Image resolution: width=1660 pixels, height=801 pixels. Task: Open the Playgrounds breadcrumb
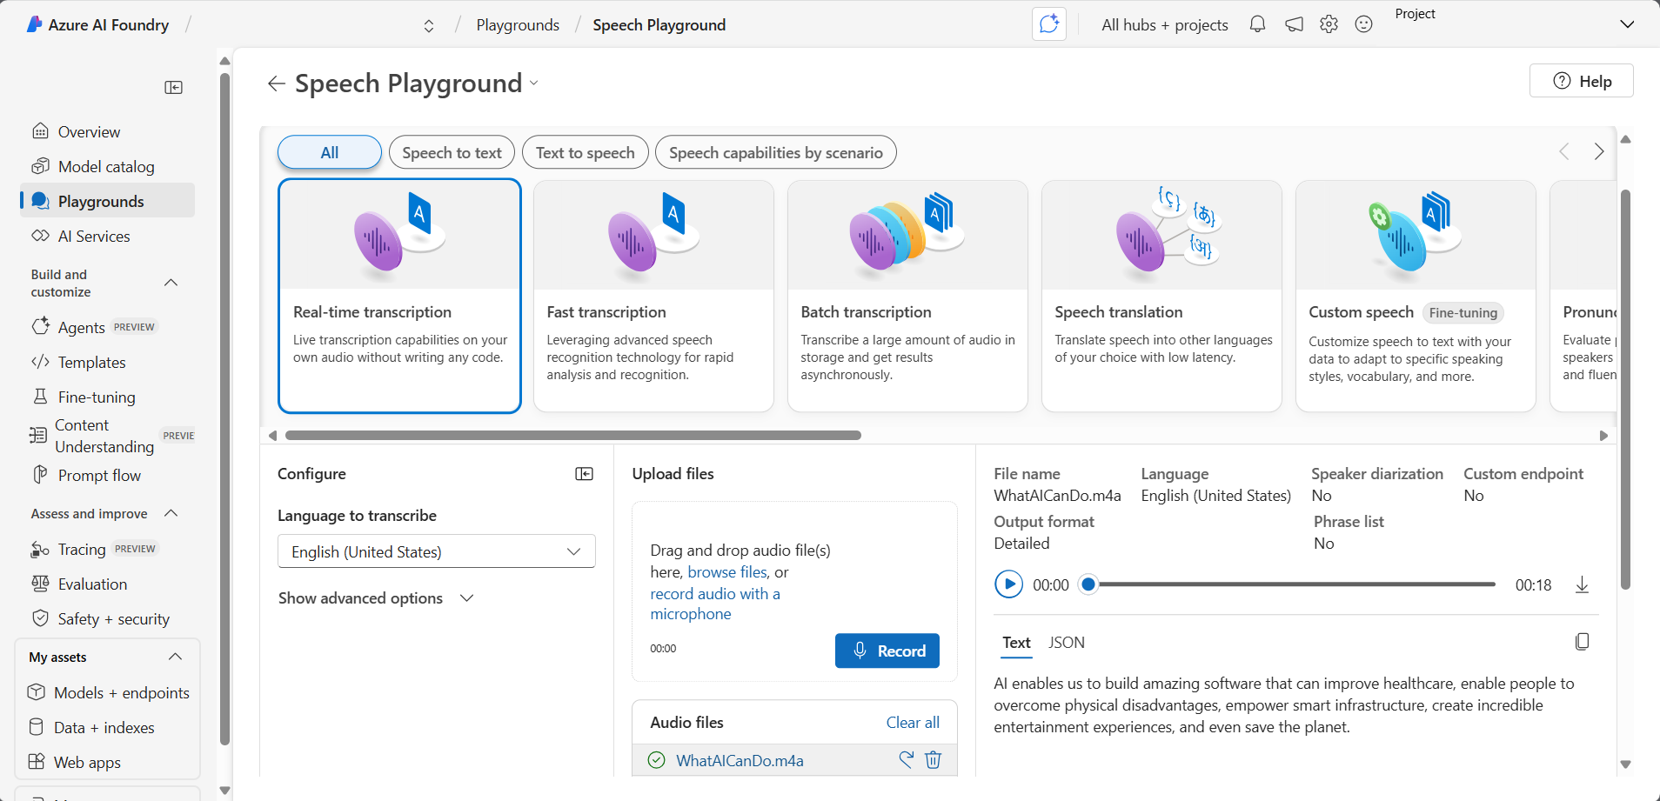click(x=518, y=25)
